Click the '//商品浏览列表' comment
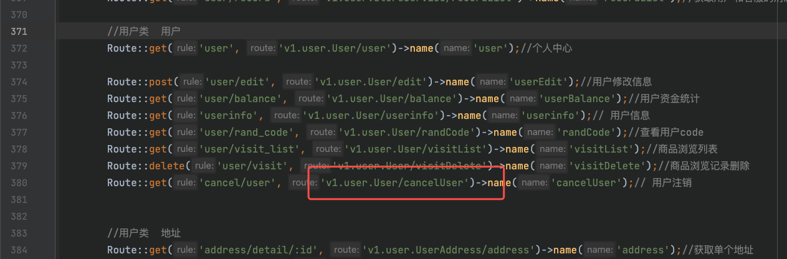 (682, 149)
